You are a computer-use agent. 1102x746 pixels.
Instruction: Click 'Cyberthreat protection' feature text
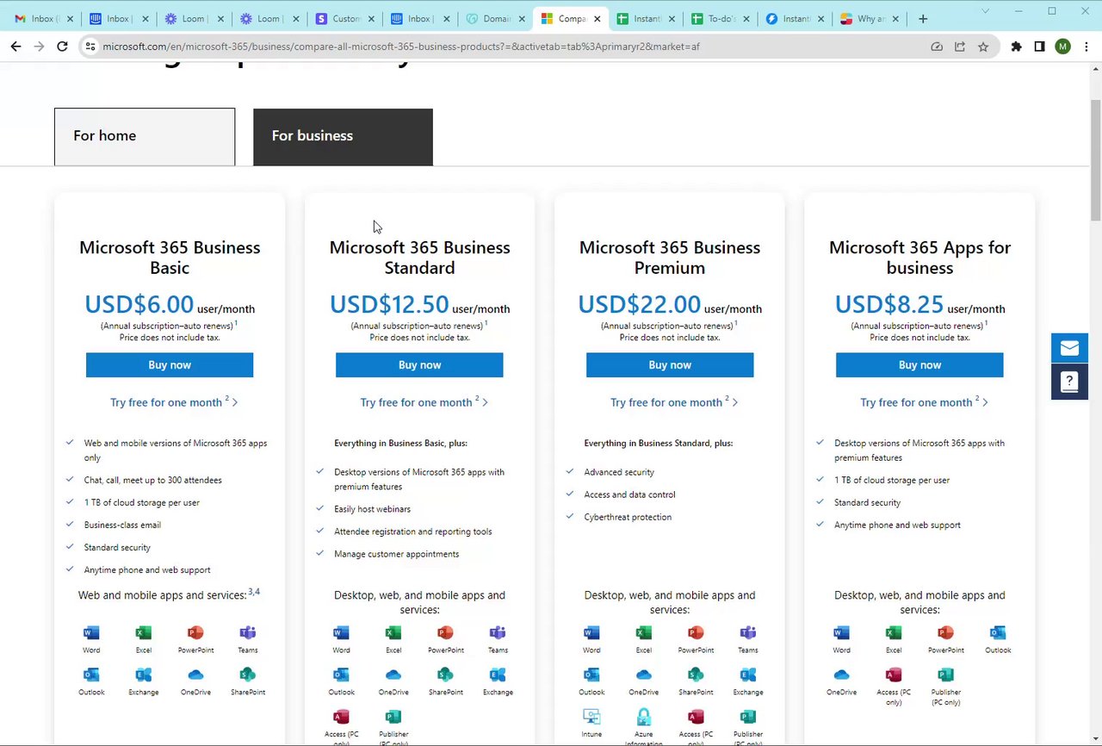click(628, 517)
